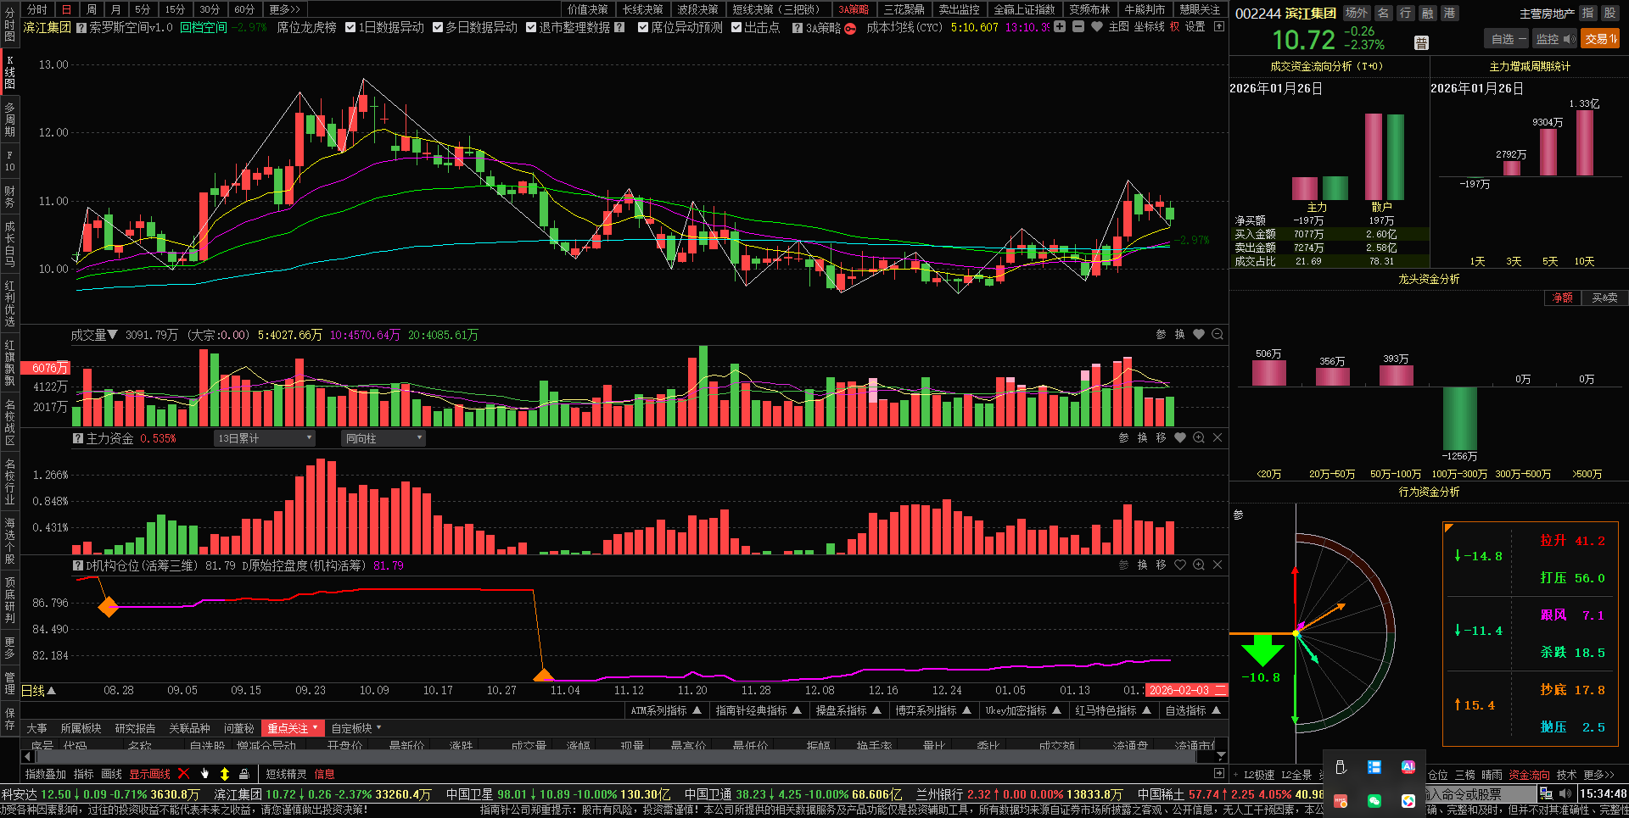The image size is (1629, 818).
Task: Click the 资金流向 link at bottom right
Action: (1529, 775)
